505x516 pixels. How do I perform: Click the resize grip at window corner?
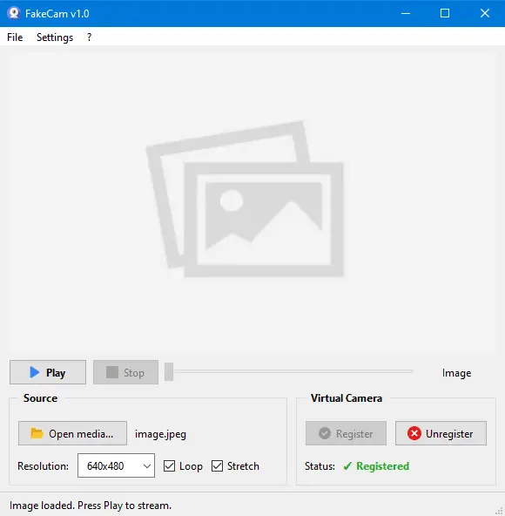[500, 511]
